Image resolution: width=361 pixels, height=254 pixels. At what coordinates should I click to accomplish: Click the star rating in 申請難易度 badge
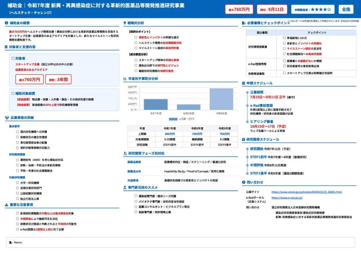point(321,9)
